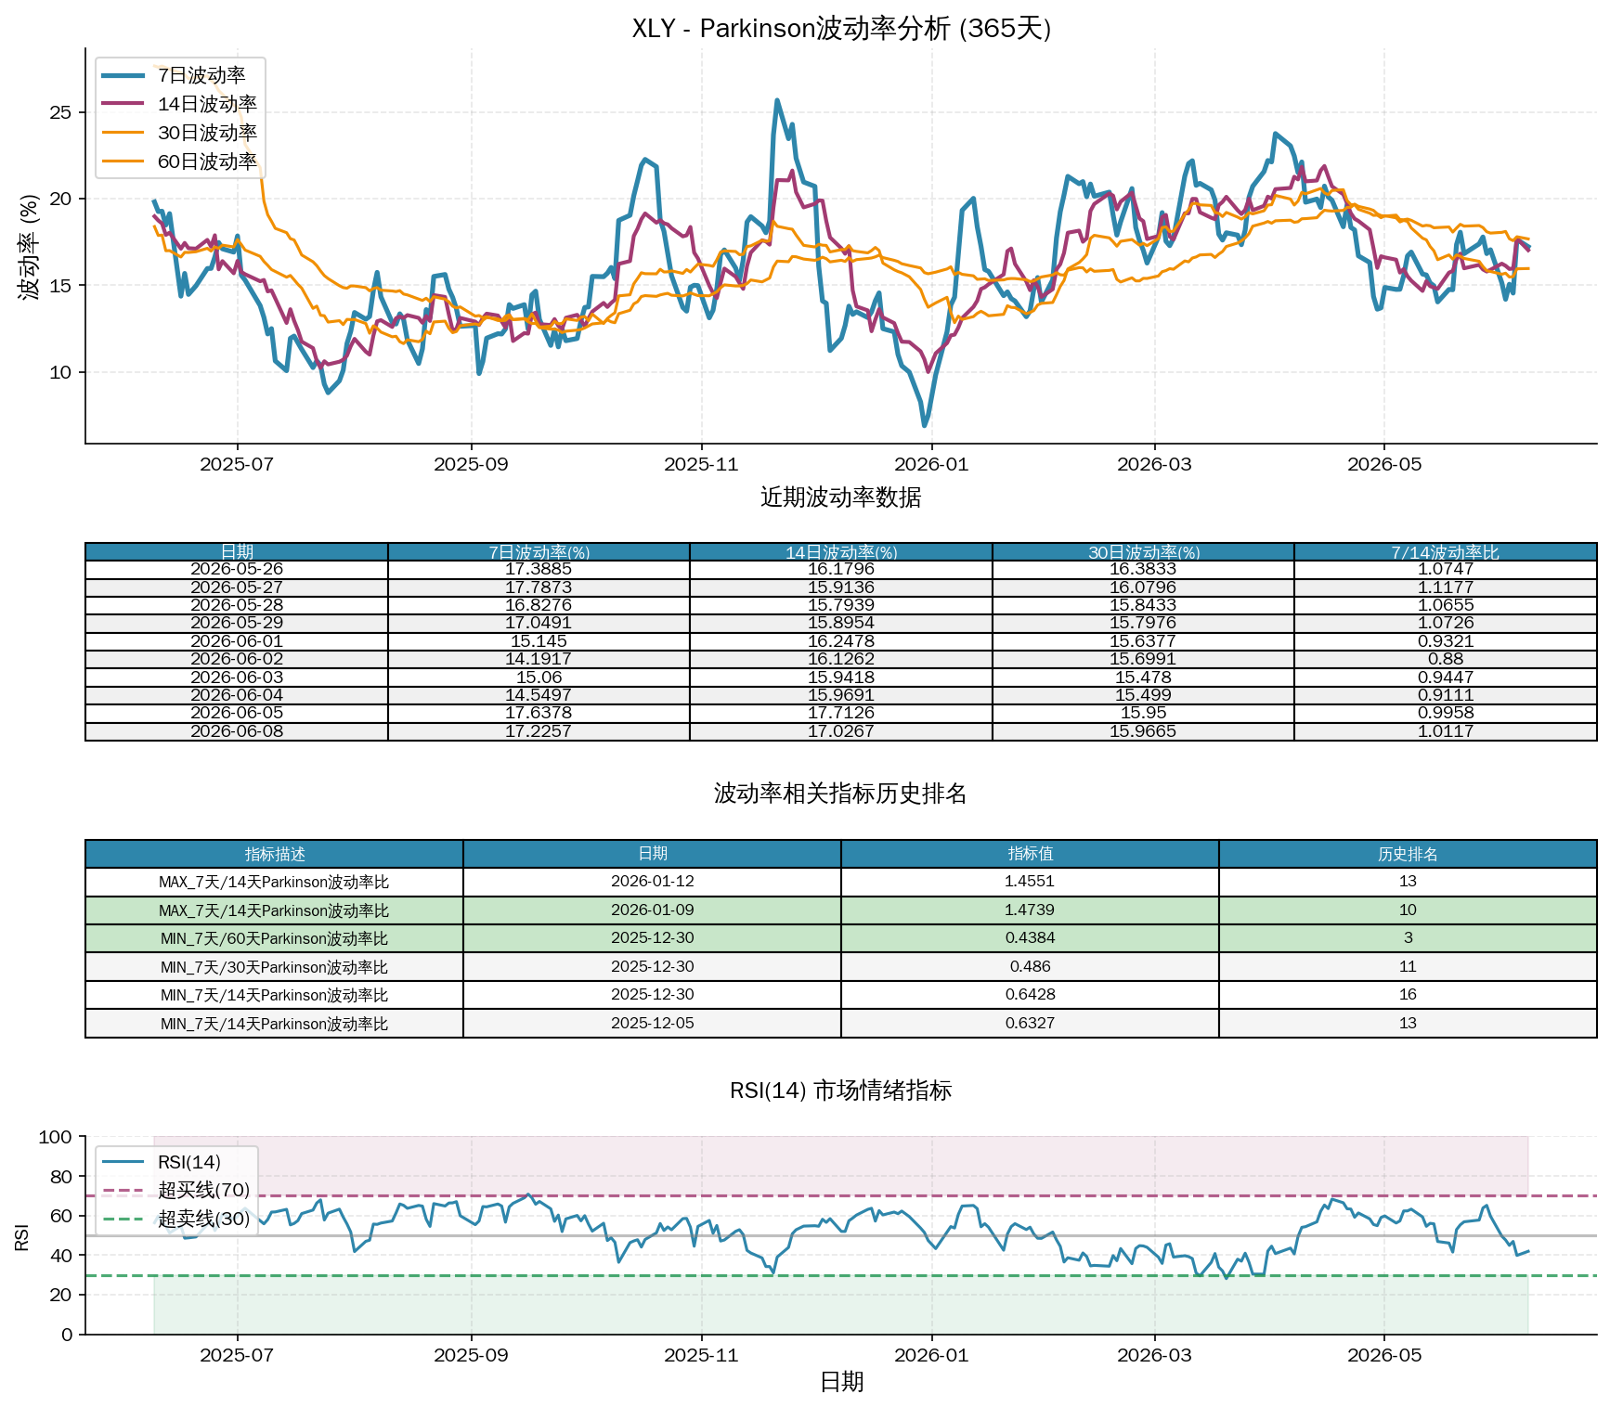Select the MIN_7天/60天Parkinson波动率比 cell
The image size is (1610, 1407).
pyautogui.click(x=275, y=938)
